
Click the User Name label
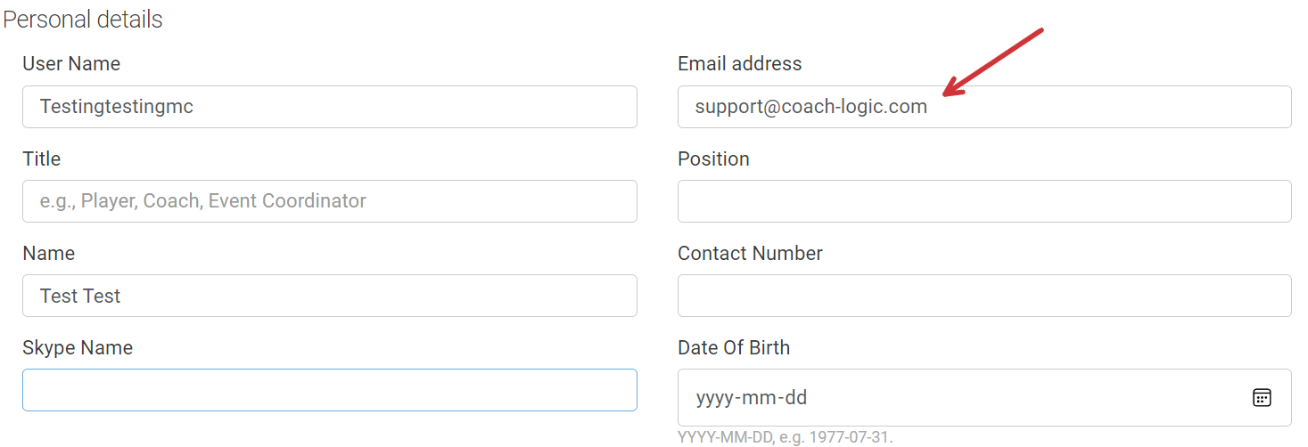click(71, 64)
